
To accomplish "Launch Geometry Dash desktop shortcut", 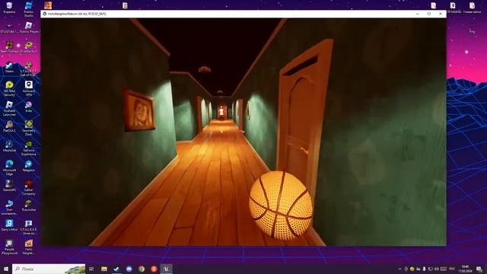I will point(29,128).
